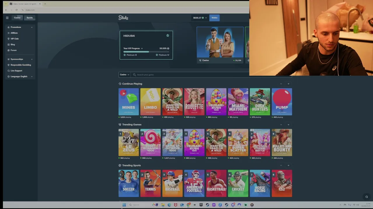373x209 pixels.
Task: Click the Wallet button
Action: (x=214, y=18)
